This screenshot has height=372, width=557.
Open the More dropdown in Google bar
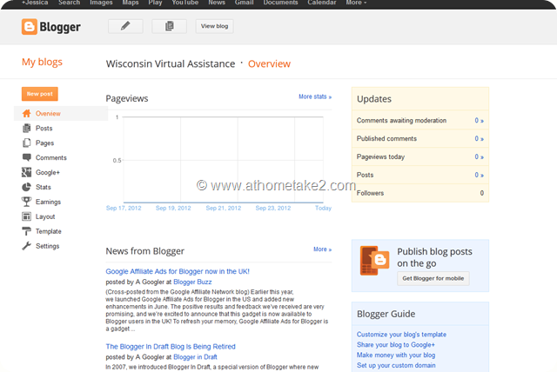pos(356,3)
